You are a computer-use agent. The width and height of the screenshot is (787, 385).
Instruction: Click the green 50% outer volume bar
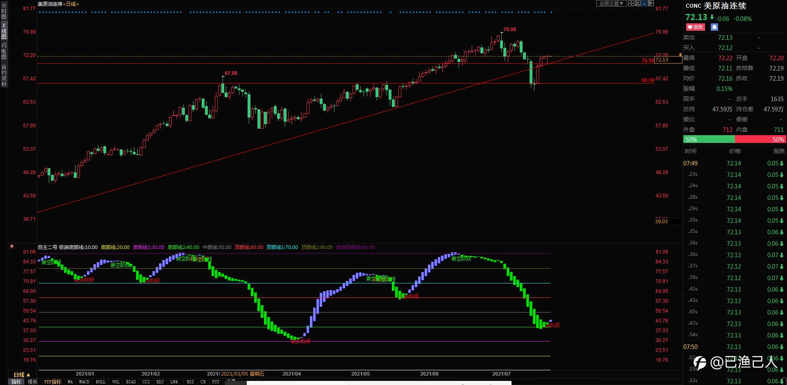pyautogui.click(x=709, y=140)
